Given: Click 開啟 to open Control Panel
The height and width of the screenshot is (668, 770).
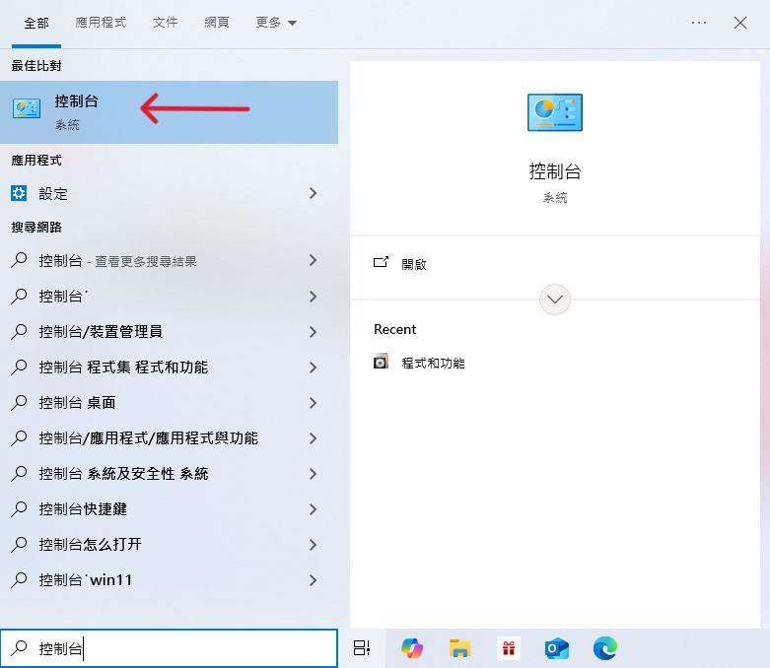Looking at the screenshot, I should coord(414,264).
